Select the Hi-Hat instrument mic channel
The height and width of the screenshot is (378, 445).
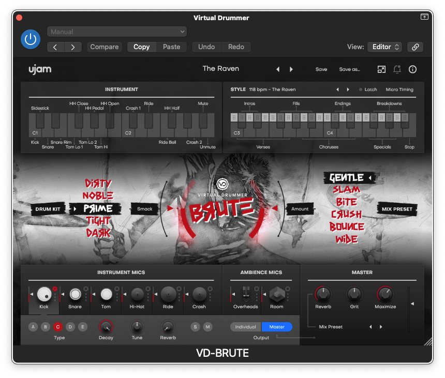pos(137,294)
